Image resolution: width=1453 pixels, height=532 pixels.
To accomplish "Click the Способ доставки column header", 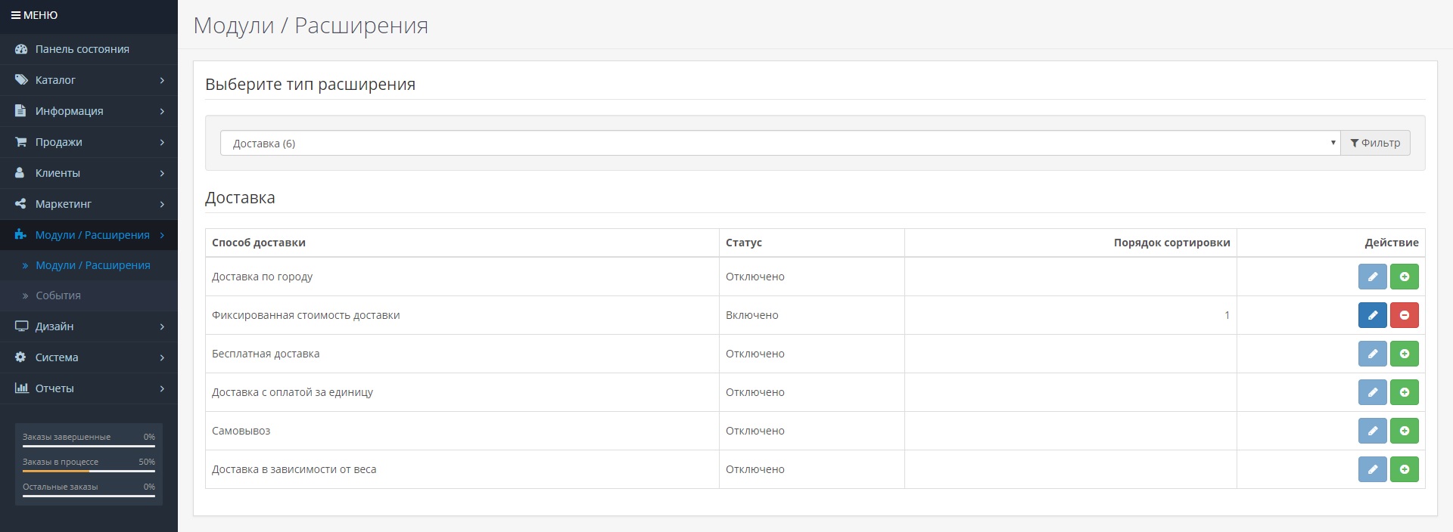I will click(259, 243).
